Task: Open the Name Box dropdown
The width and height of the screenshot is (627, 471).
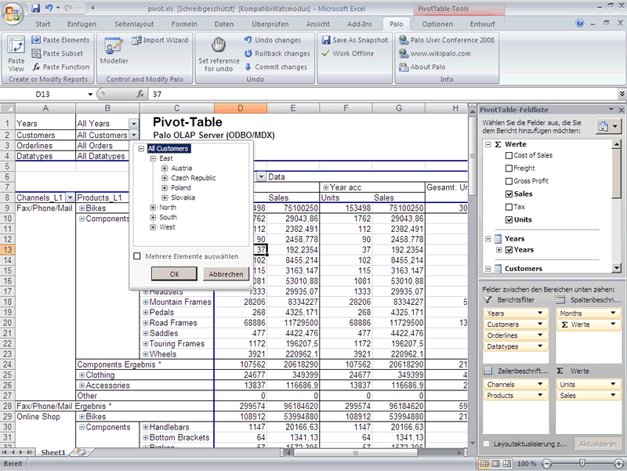Action: (x=90, y=94)
